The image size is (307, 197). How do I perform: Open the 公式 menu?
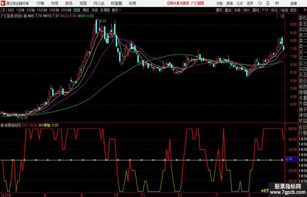(x=240, y=3)
